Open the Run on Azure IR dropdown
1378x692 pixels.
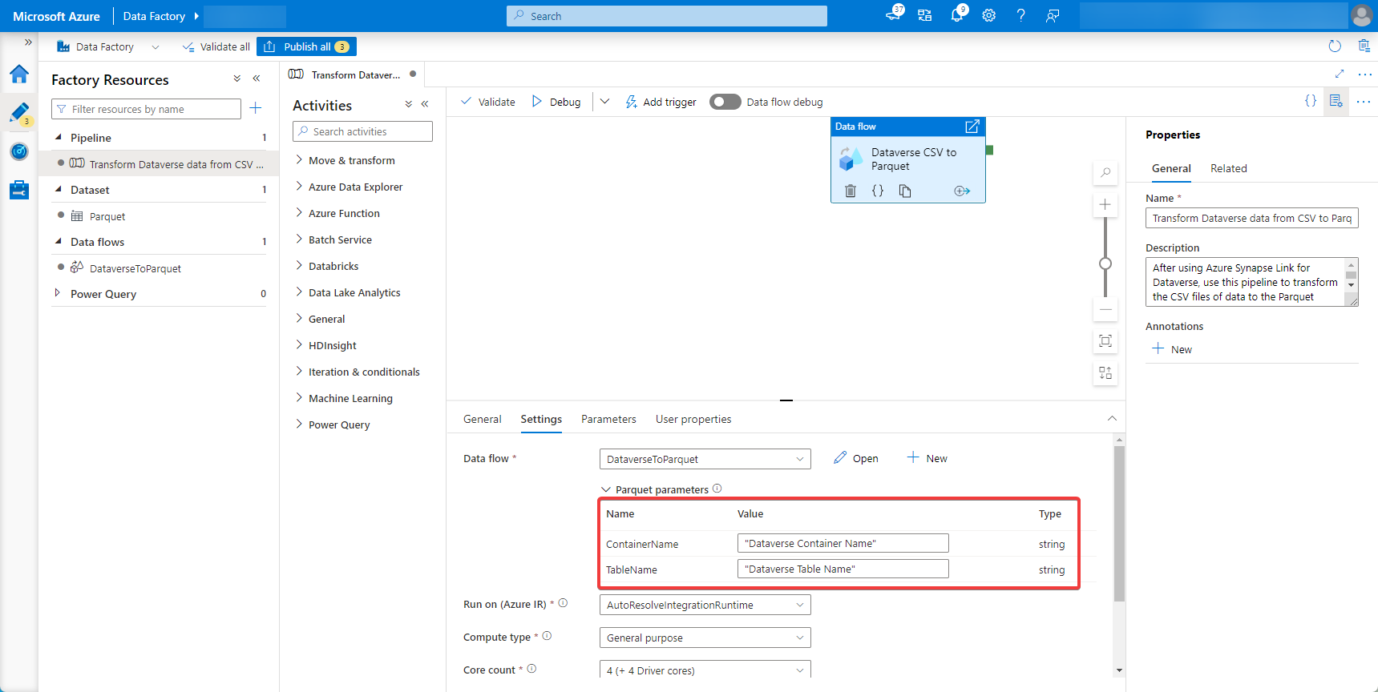click(x=705, y=605)
